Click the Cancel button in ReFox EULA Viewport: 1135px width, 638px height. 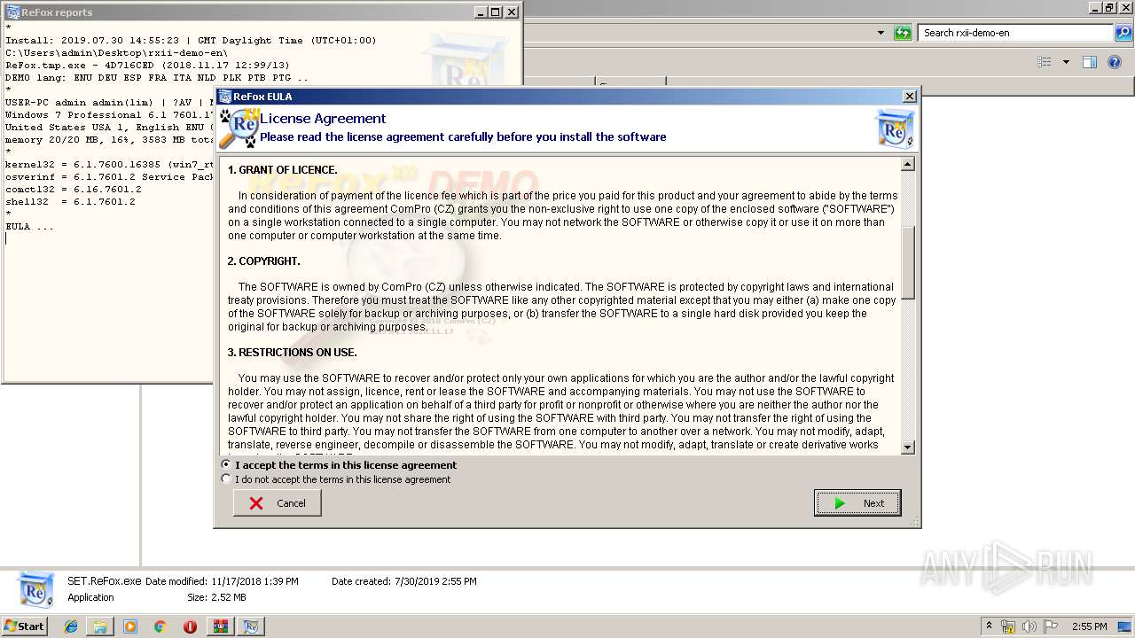[x=278, y=503]
